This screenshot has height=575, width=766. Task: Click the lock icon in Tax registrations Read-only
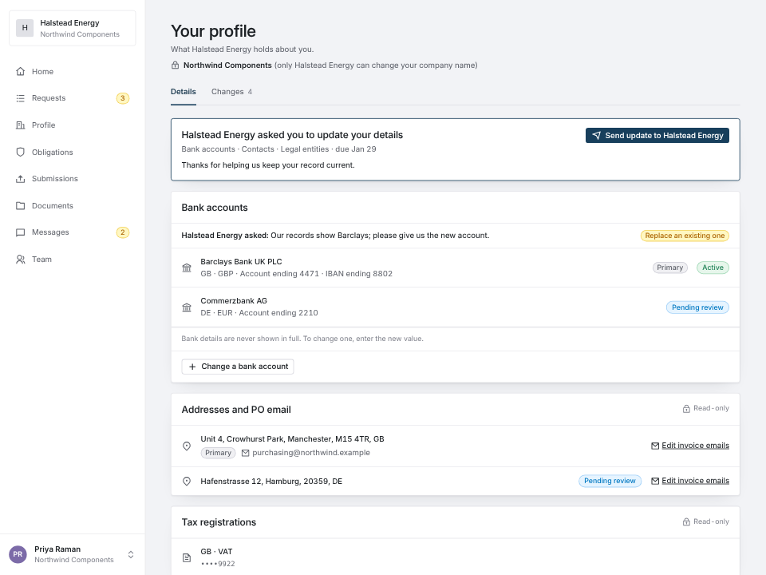pos(686,522)
